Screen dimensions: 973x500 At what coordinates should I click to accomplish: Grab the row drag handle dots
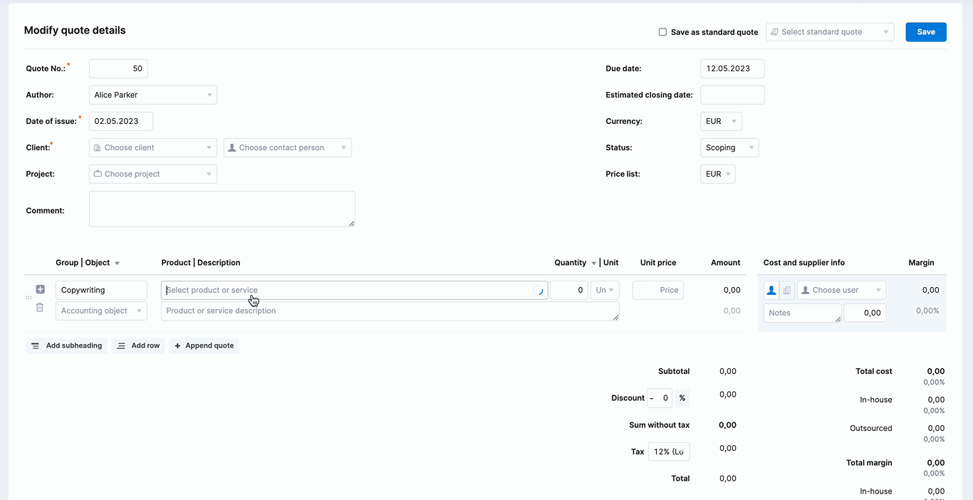[x=28, y=298]
